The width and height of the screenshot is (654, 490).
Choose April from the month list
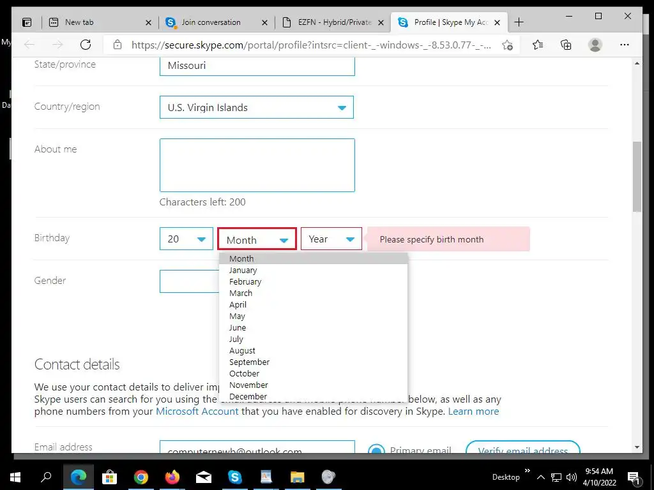tap(313, 304)
